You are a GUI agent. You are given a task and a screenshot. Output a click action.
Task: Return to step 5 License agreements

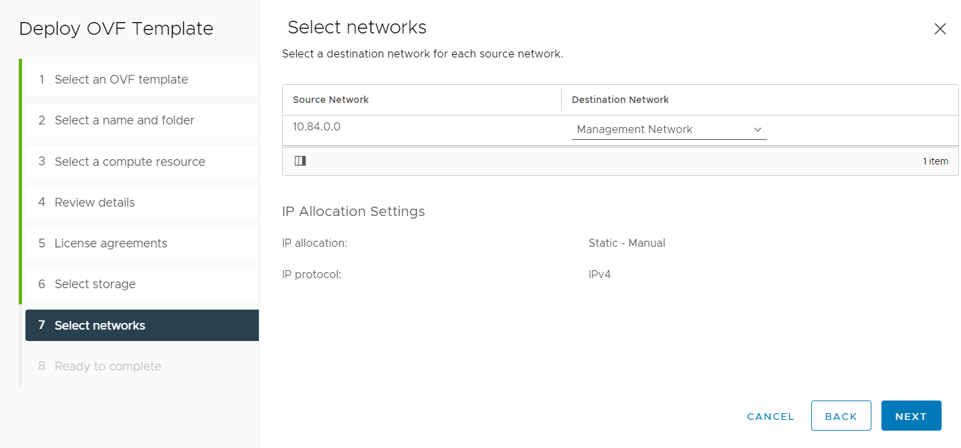click(111, 243)
